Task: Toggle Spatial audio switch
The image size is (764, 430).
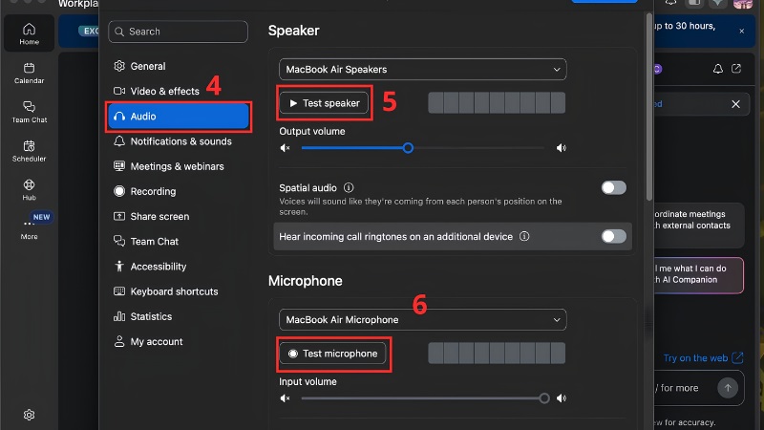Action: pyautogui.click(x=613, y=187)
